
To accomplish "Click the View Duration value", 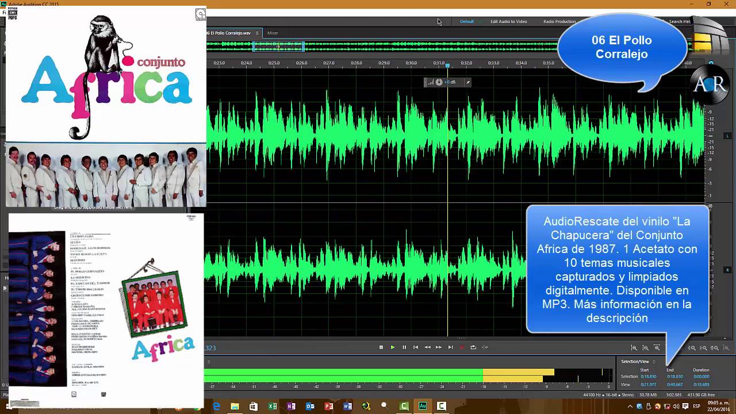I will [701, 384].
